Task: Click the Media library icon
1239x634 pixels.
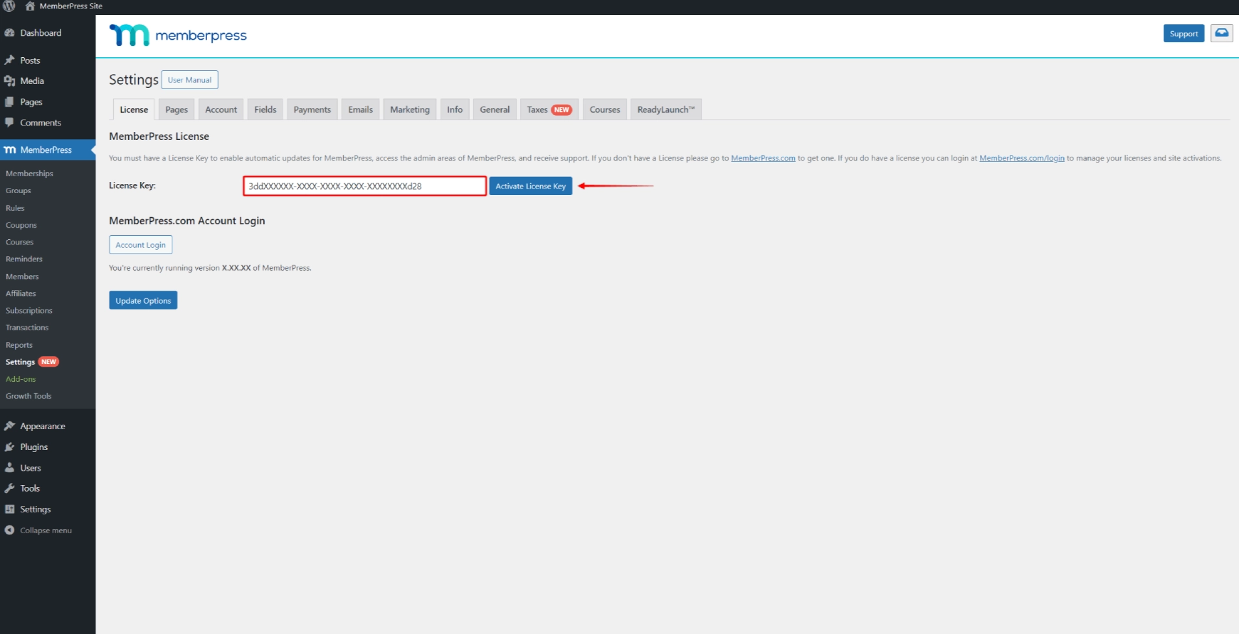Action: click(10, 81)
